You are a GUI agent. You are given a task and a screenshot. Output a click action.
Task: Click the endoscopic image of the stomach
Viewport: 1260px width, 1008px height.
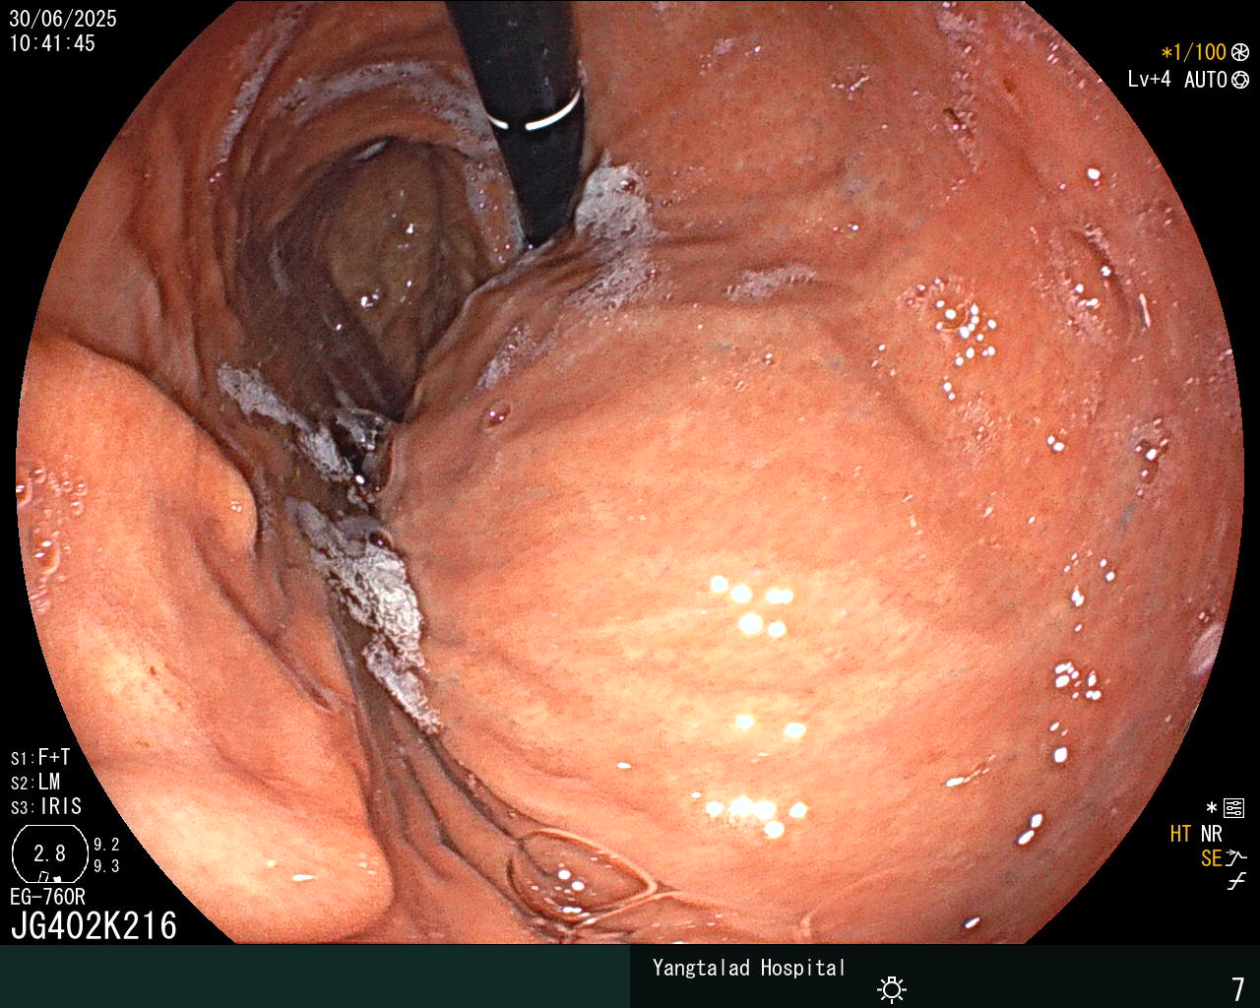630,472
